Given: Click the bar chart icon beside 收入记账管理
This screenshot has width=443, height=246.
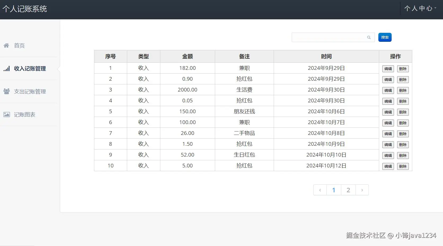Looking at the screenshot, I should click(x=6, y=69).
